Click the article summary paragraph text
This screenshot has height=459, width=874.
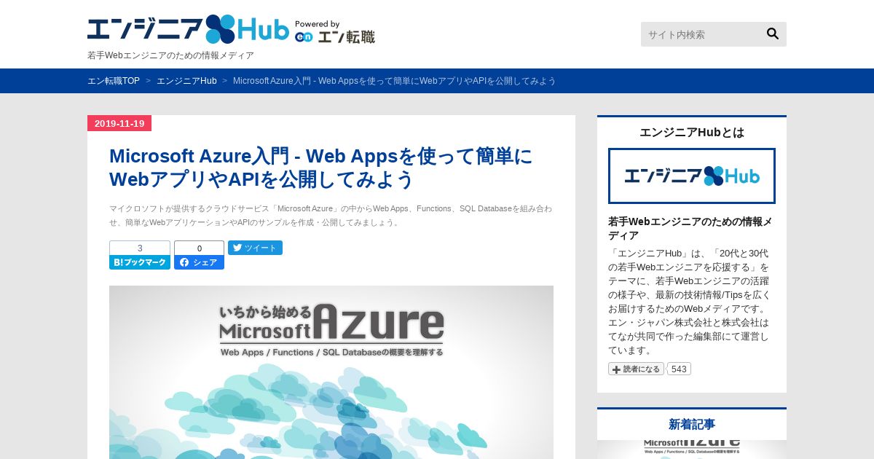pos(331,215)
